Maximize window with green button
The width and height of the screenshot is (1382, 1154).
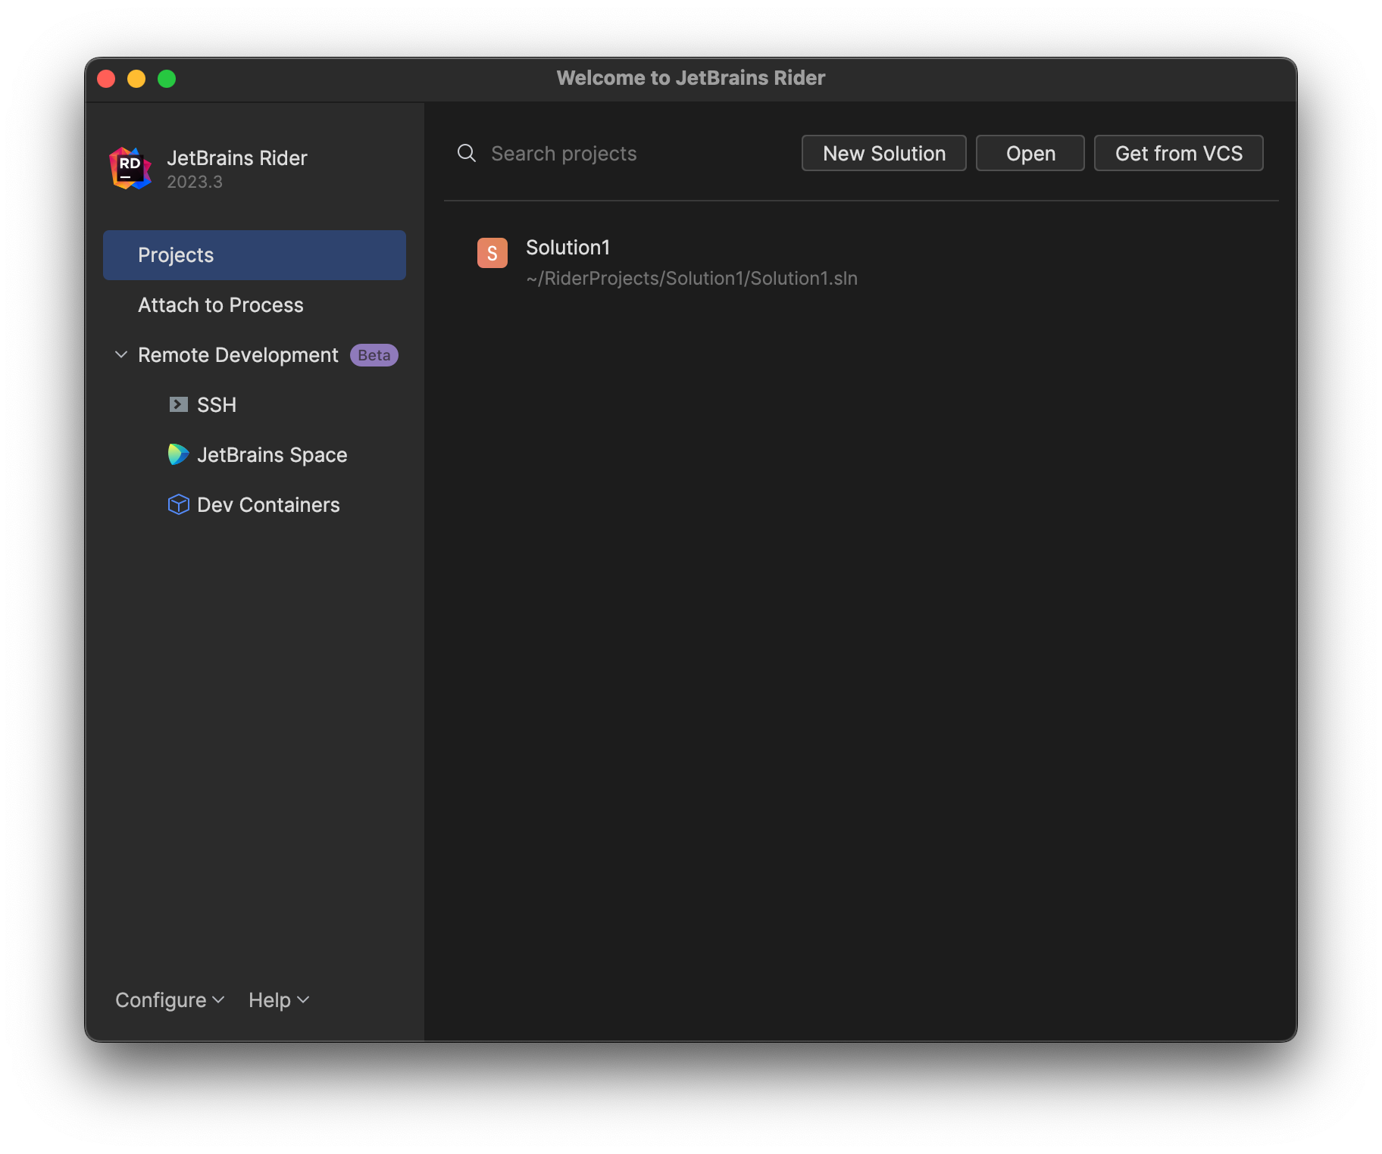tap(167, 79)
